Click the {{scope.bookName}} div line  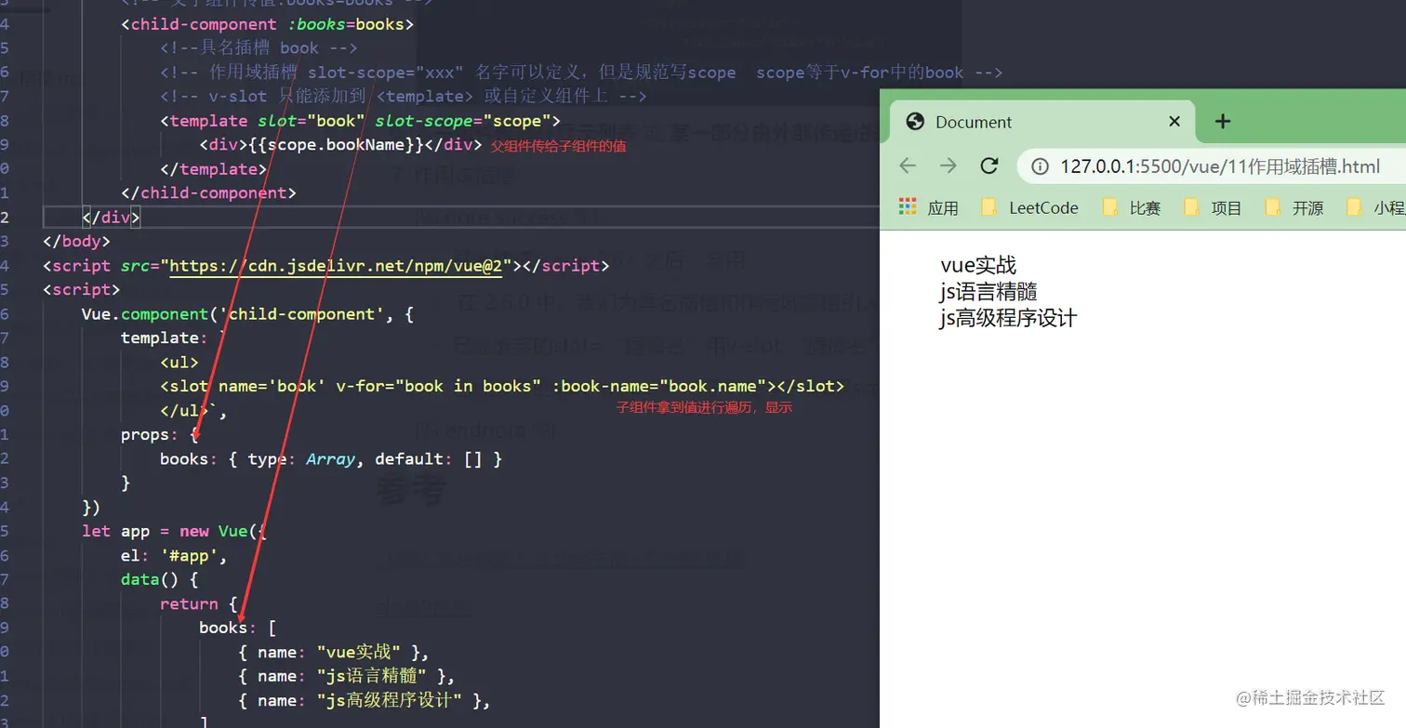click(340, 145)
